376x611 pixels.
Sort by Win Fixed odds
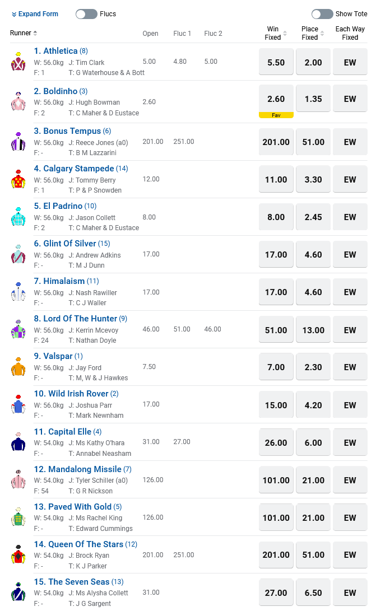tap(285, 34)
